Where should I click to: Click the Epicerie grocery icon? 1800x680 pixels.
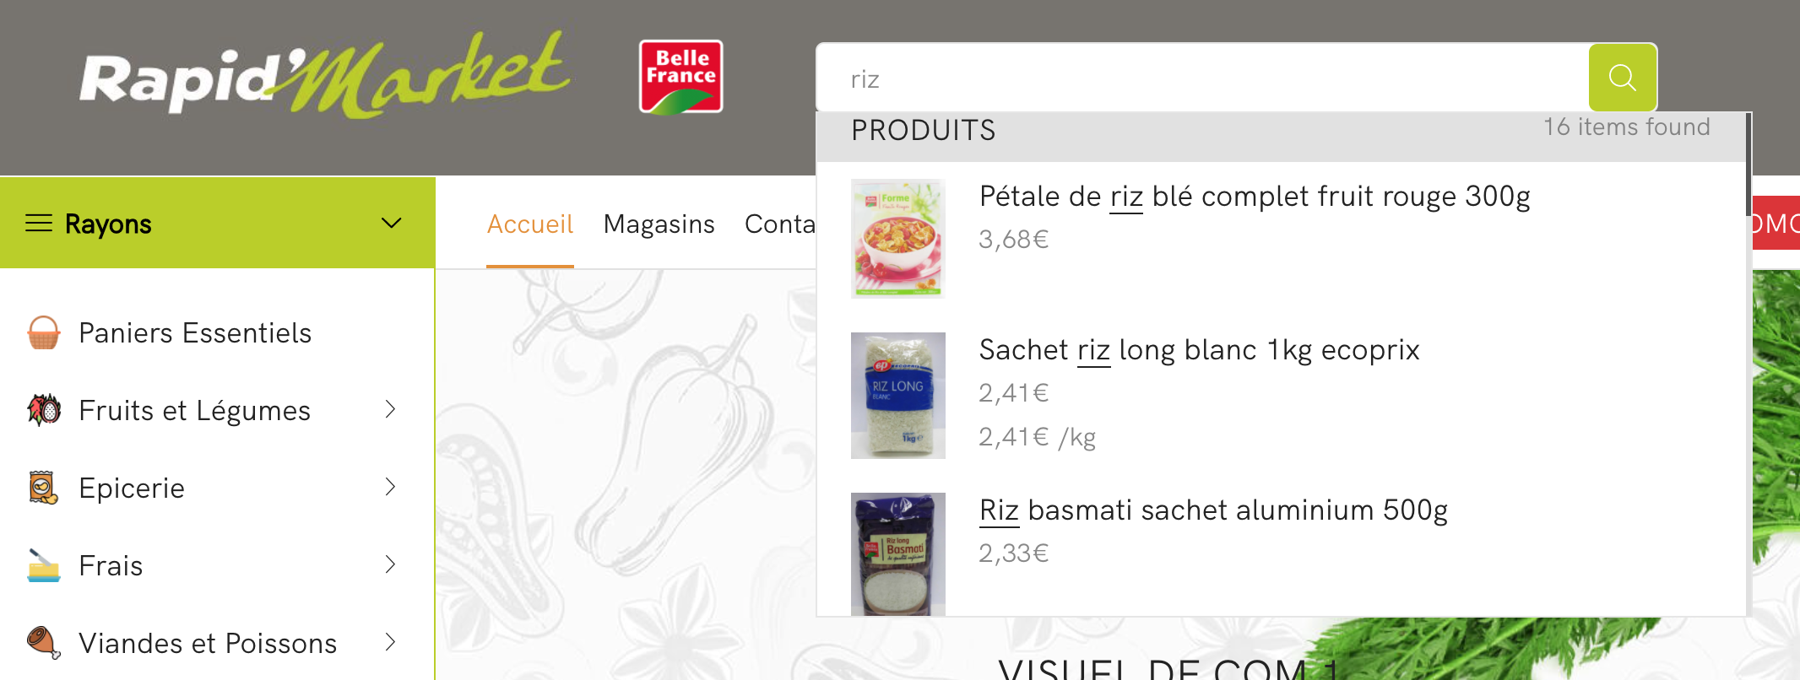pos(43,488)
